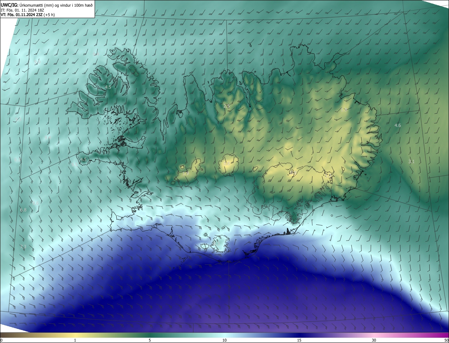Click the 50 tick label on the color scale
The width and height of the screenshot is (449, 343).
(446, 340)
